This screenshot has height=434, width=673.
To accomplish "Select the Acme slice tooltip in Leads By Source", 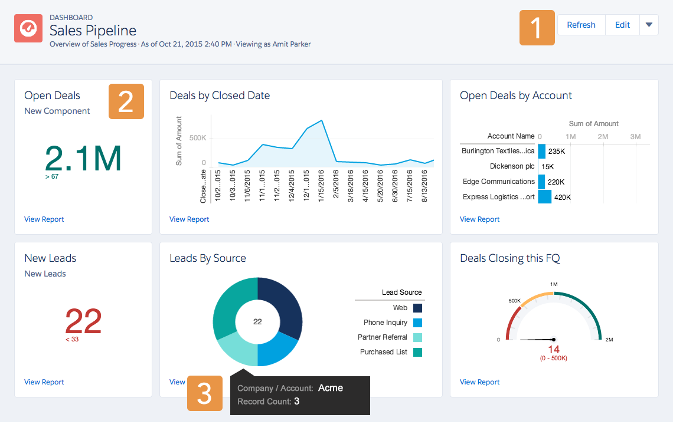I will (x=300, y=395).
